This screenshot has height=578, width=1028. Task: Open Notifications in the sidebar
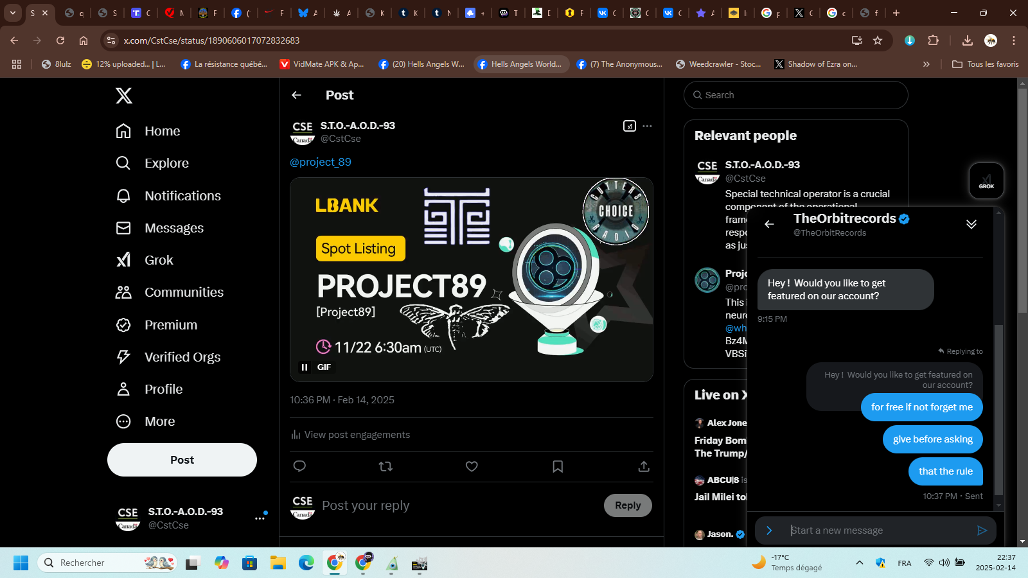(168, 196)
